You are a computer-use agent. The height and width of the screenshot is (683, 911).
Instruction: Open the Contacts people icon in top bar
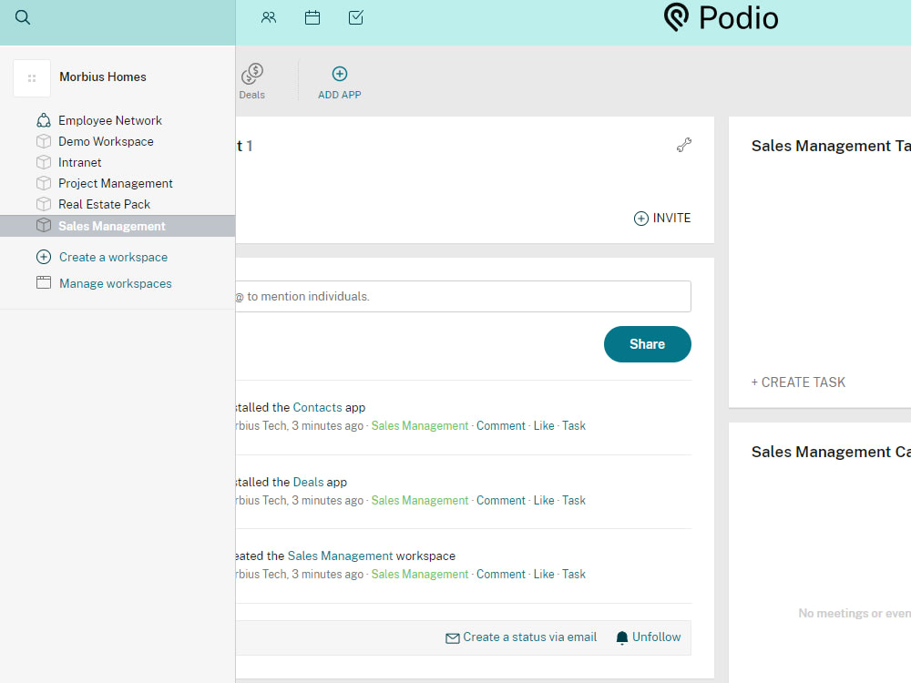pyautogui.click(x=269, y=17)
